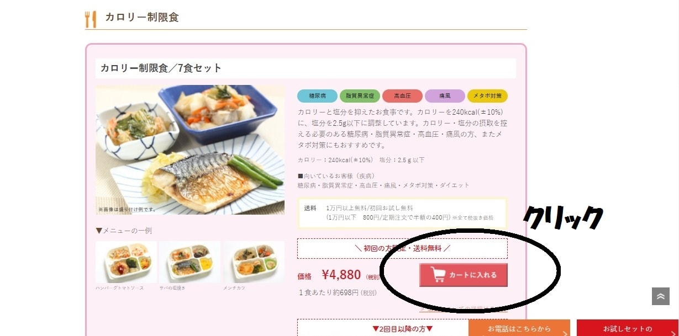Screen dimensions: 679x336
Task: Click the arrow on the お電話はこちらから banner
Action: (x=565, y=333)
